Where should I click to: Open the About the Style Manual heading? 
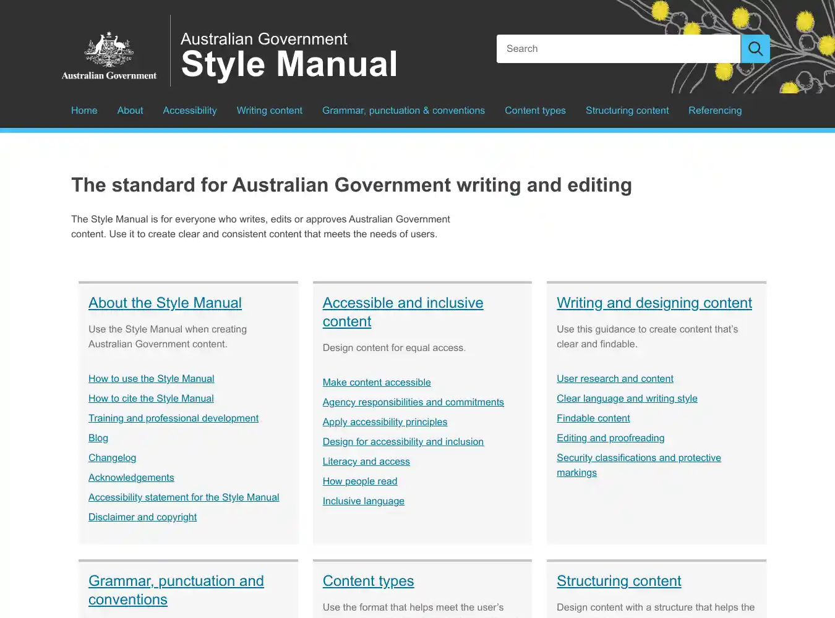[x=165, y=303]
